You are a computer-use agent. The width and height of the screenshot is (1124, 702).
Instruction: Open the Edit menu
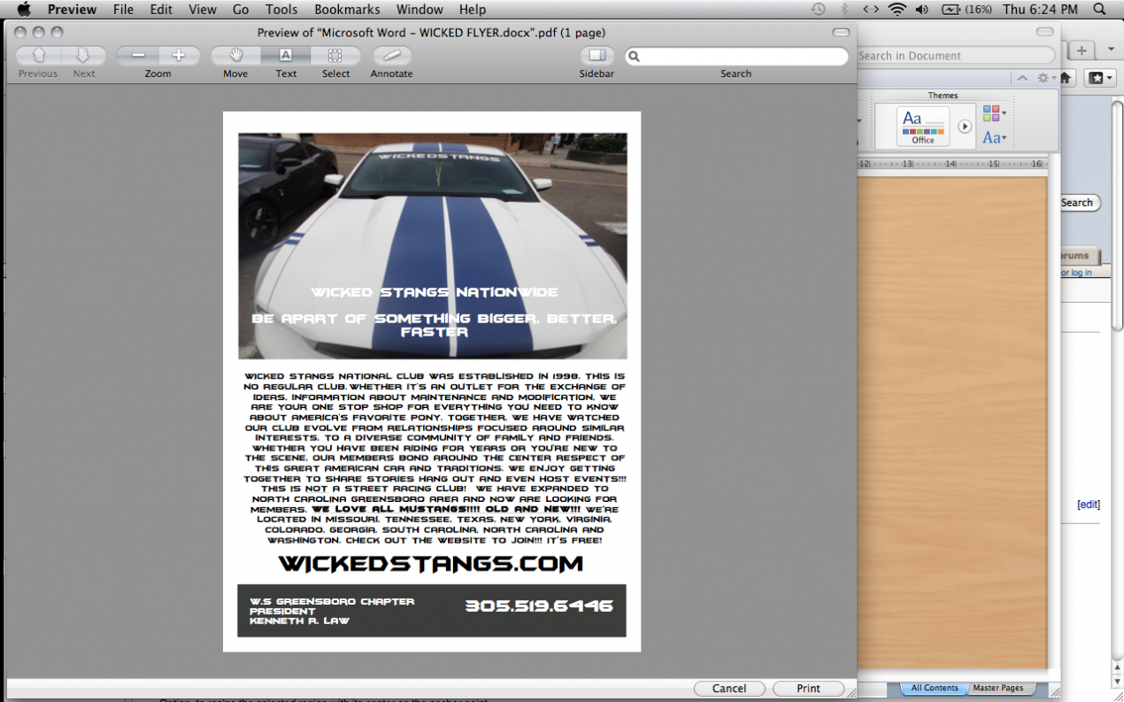pos(161,10)
